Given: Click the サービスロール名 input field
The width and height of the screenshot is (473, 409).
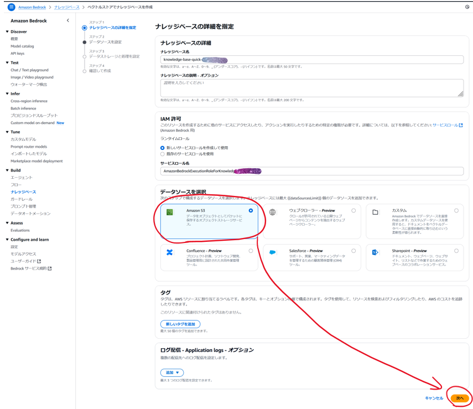Looking at the screenshot, I should point(312,171).
